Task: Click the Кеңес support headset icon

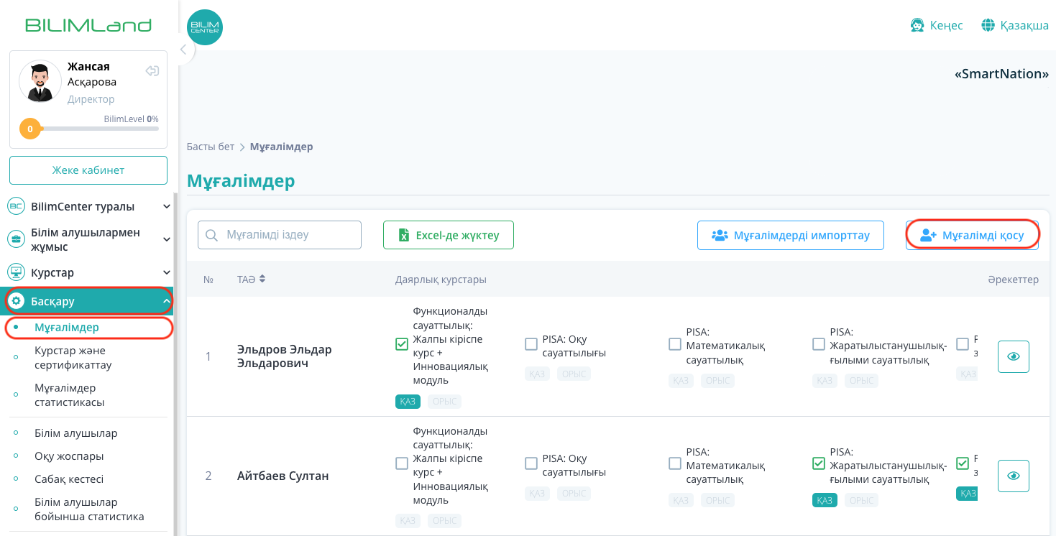Action: [917, 25]
